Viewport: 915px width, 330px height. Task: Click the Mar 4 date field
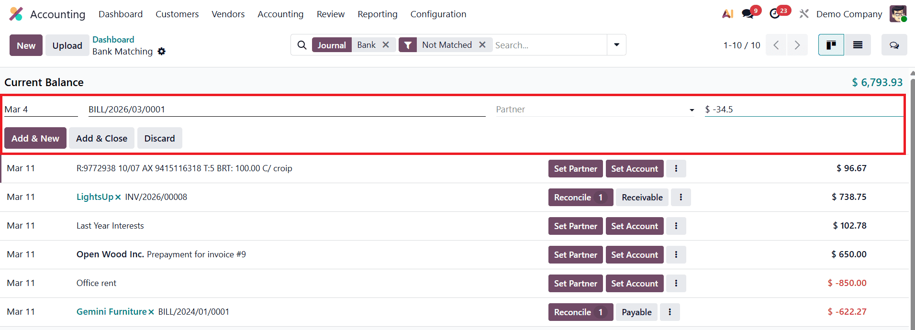coord(41,110)
